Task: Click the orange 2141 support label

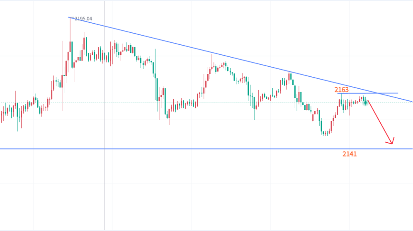Action: [350, 154]
